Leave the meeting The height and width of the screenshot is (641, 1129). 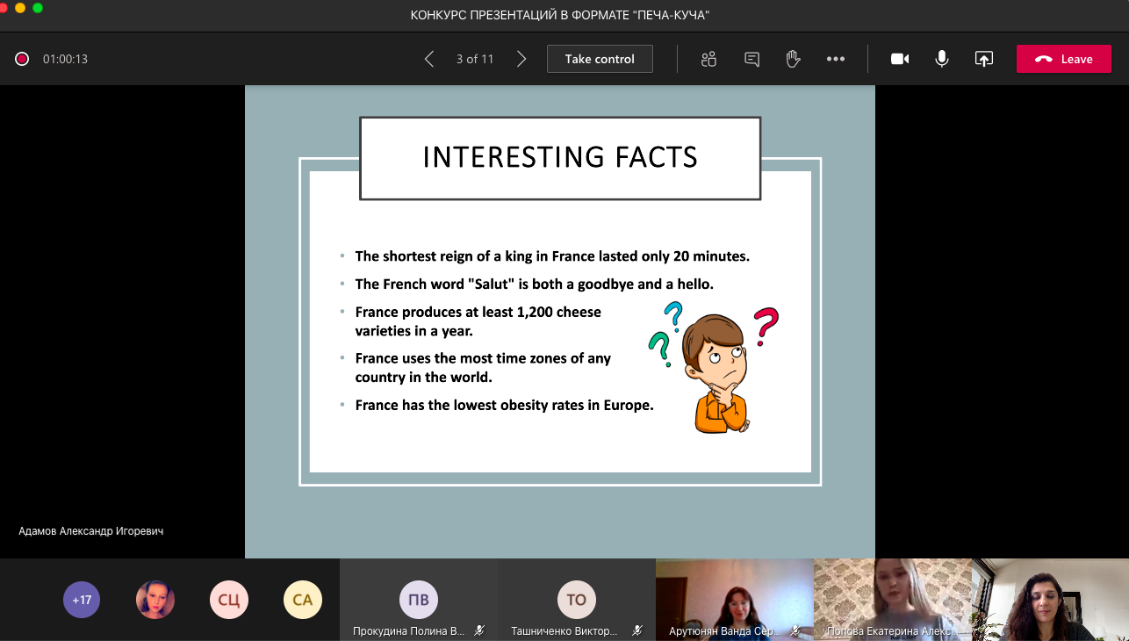click(1064, 59)
